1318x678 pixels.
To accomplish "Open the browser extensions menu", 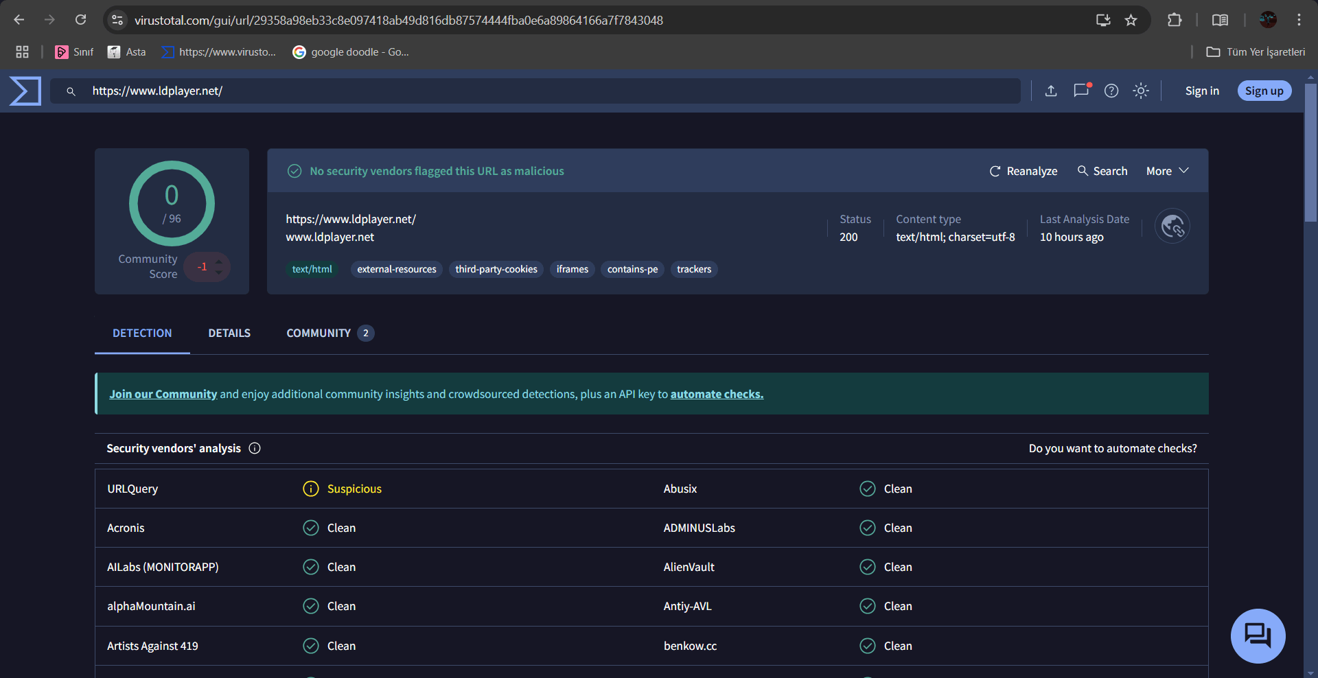I will 1175,20.
